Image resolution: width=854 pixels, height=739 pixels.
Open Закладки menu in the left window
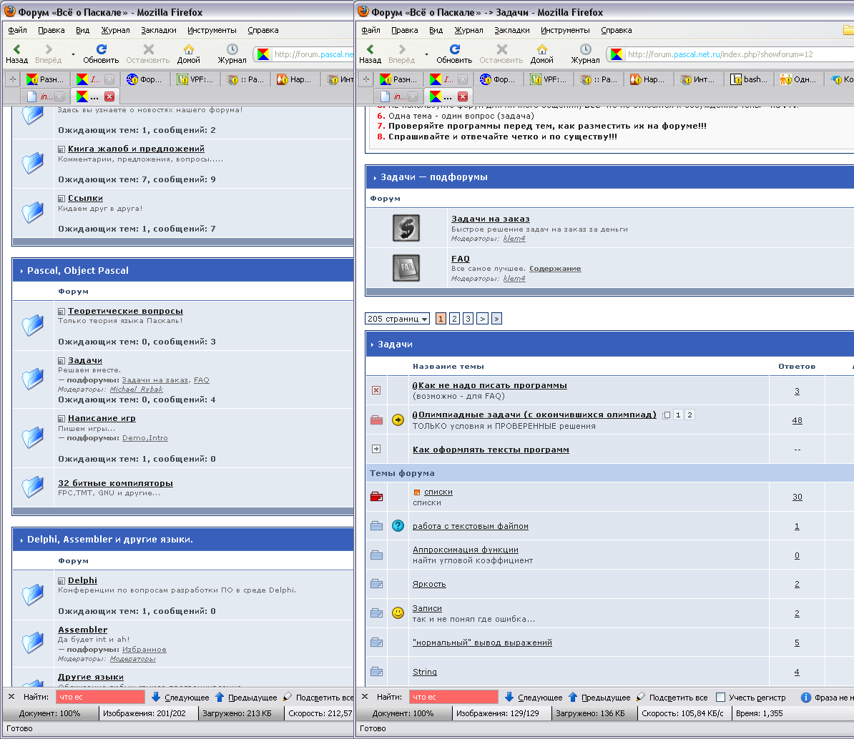159,30
